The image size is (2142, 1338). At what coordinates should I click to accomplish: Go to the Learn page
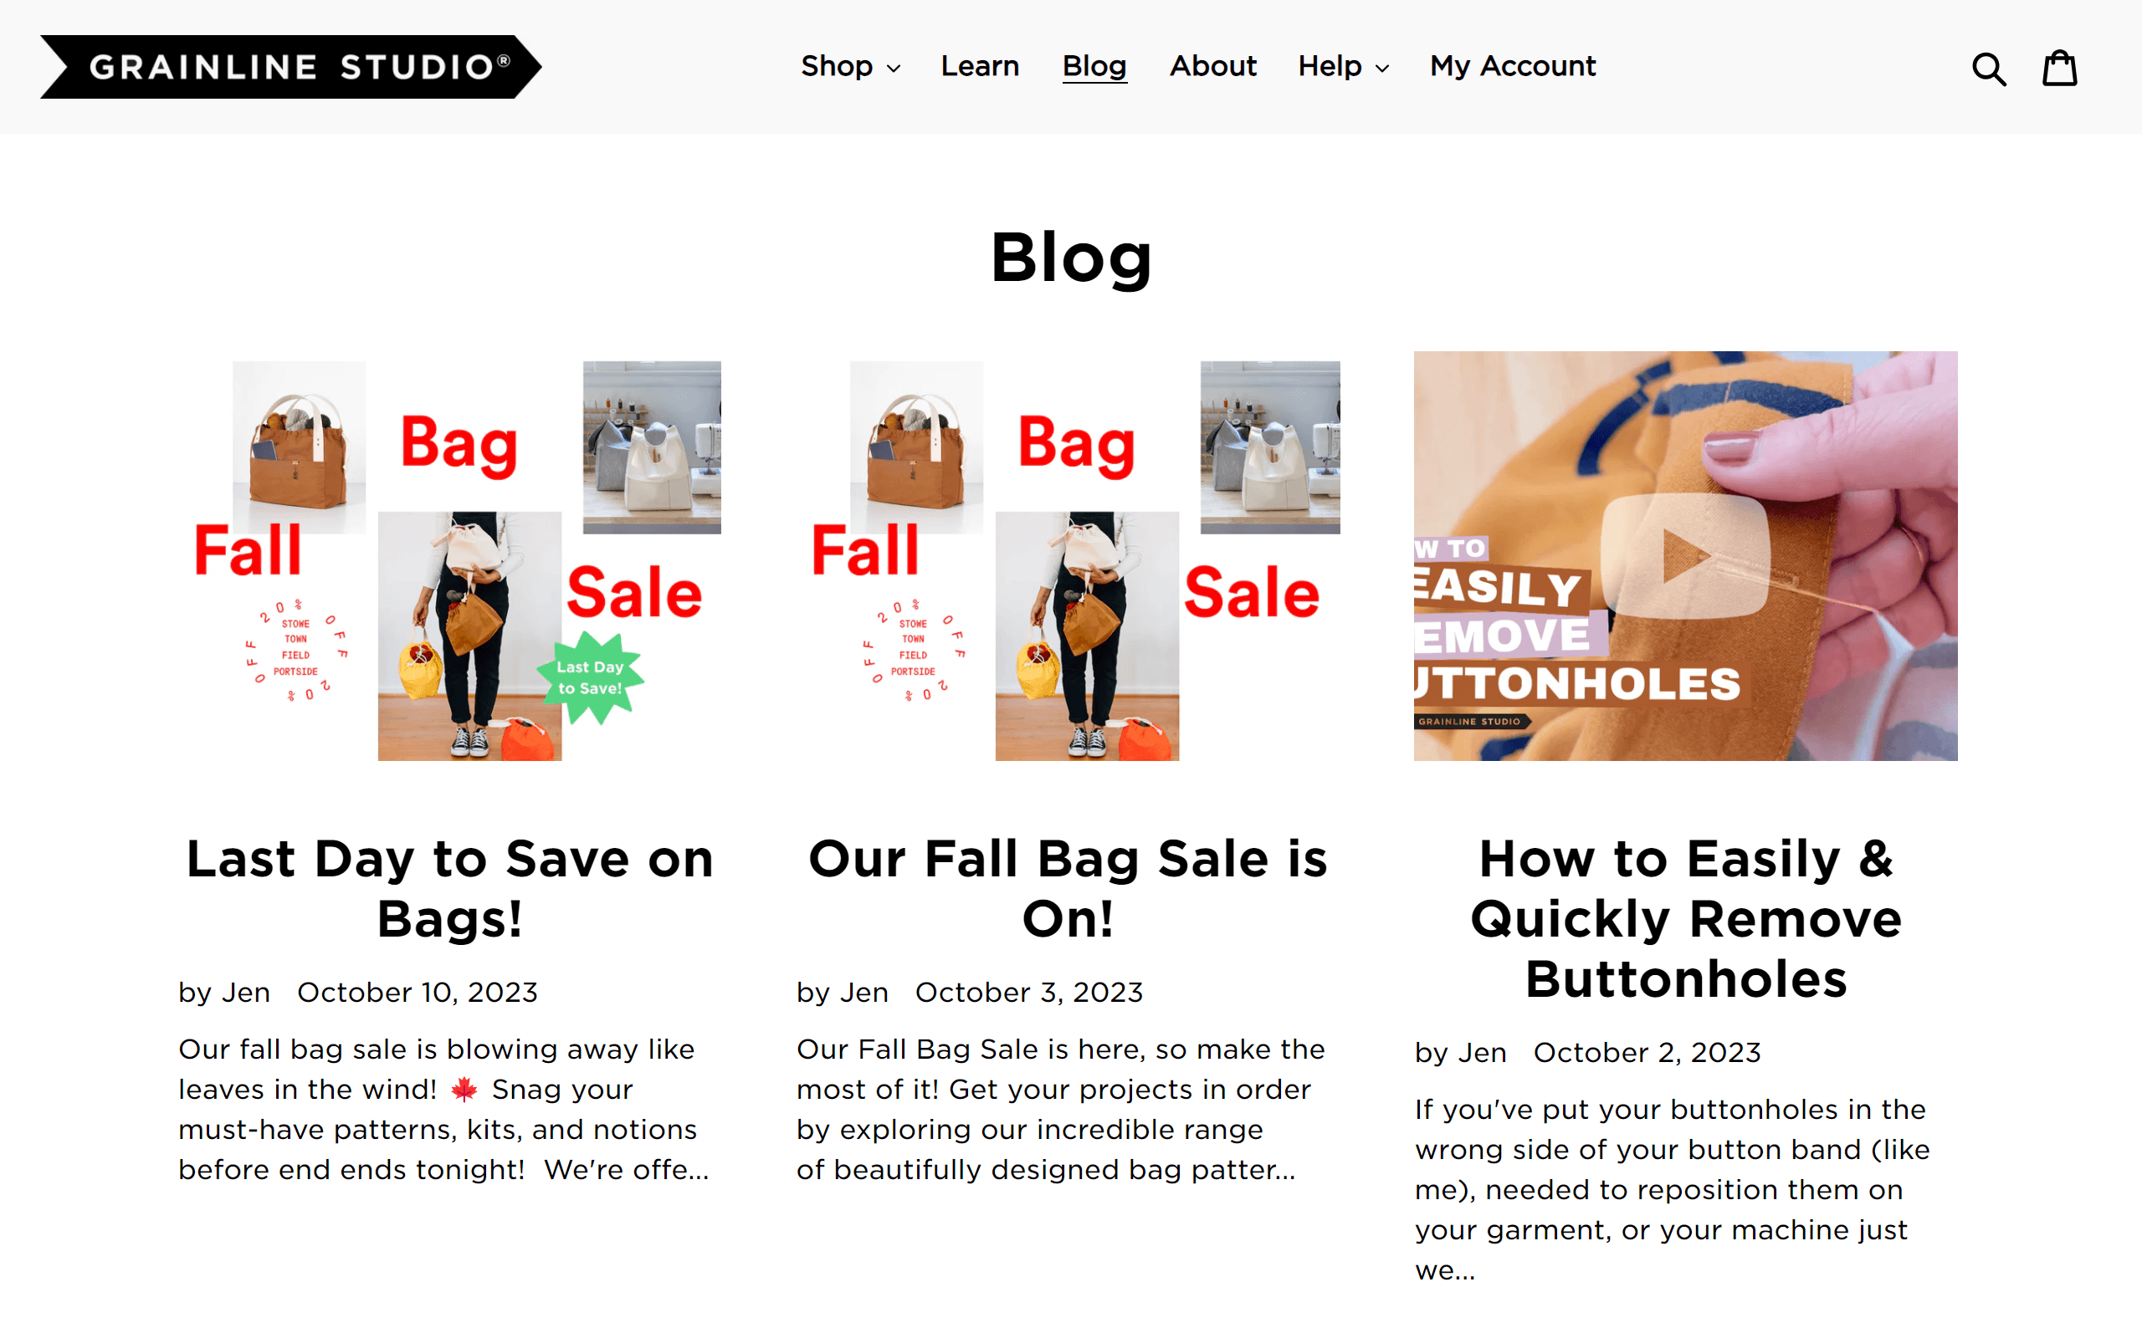[980, 66]
